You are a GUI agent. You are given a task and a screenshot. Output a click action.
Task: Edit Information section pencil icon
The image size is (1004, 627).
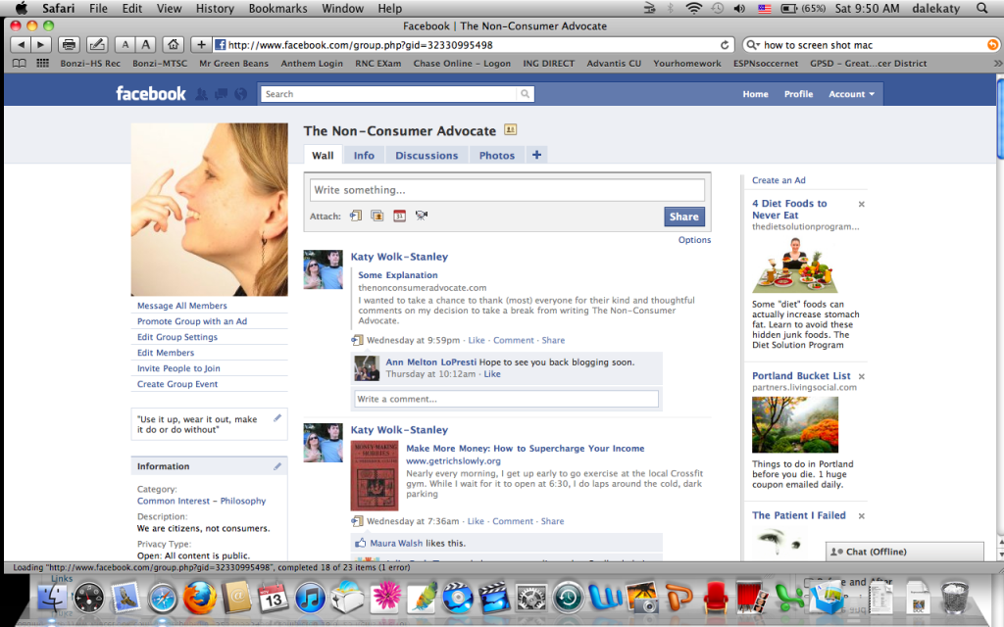coord(277,466)
